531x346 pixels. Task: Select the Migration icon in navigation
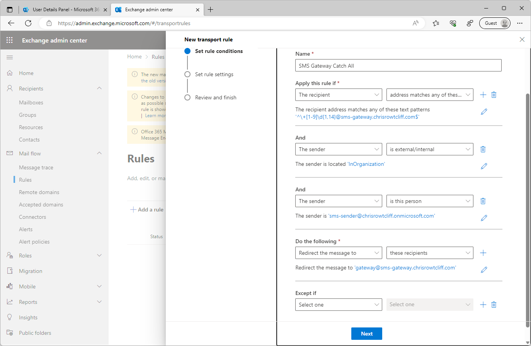(10, 271)
